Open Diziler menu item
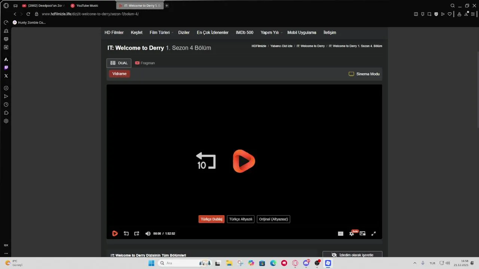The width and height of the screenshot is (479, 269). tap(184, 33)
